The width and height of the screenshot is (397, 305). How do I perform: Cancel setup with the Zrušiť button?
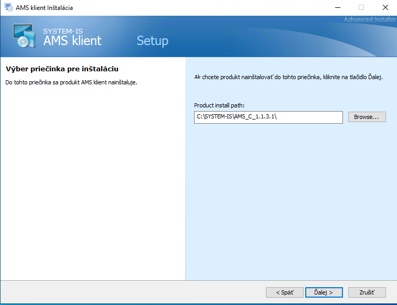pyautogui.click(x=367, y=292)
